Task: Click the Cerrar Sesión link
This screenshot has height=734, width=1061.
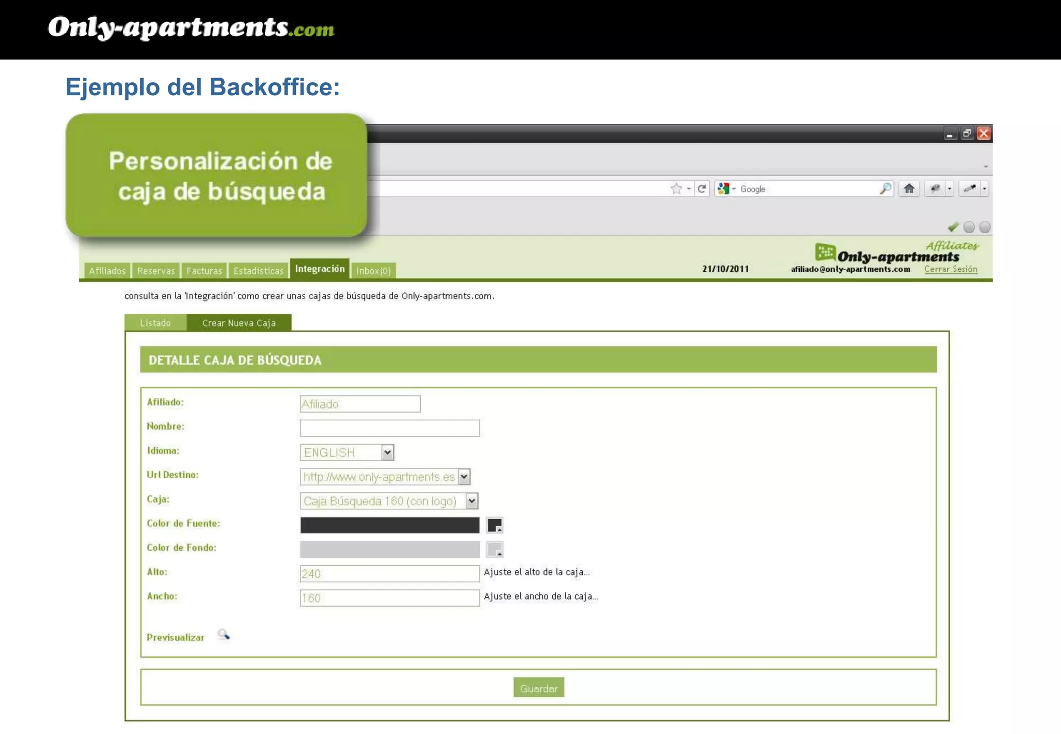Action: click(951, 269)
